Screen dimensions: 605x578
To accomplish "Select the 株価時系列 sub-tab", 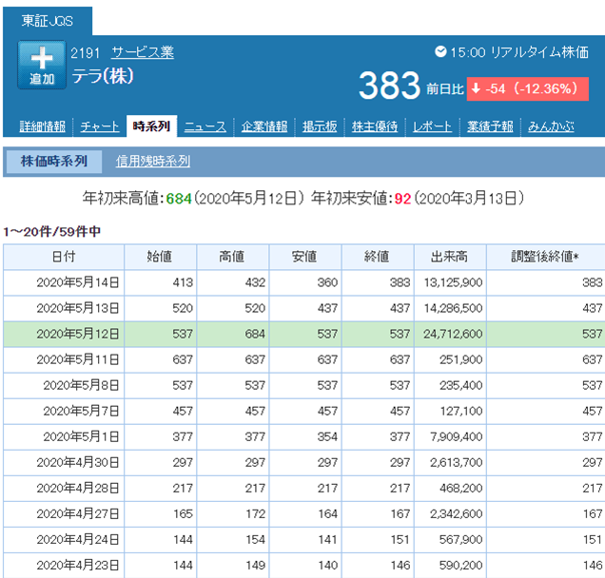I will [54, 162].
